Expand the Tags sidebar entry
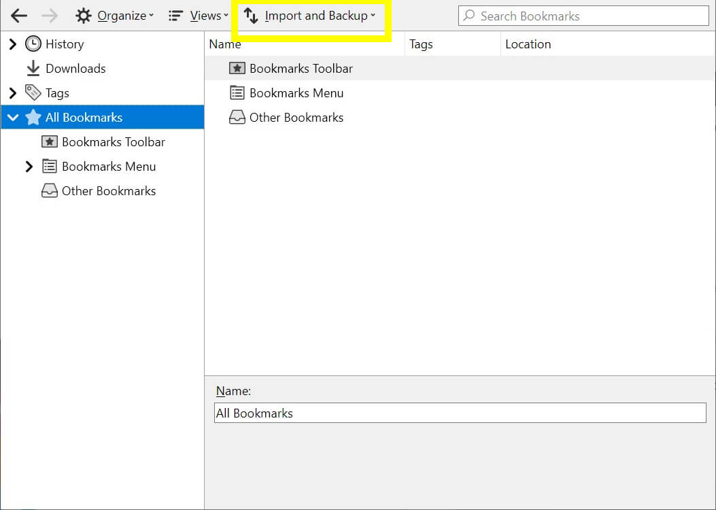Image resolution: width=716 pixels, height=510 pixels. [x=12, y=92]
